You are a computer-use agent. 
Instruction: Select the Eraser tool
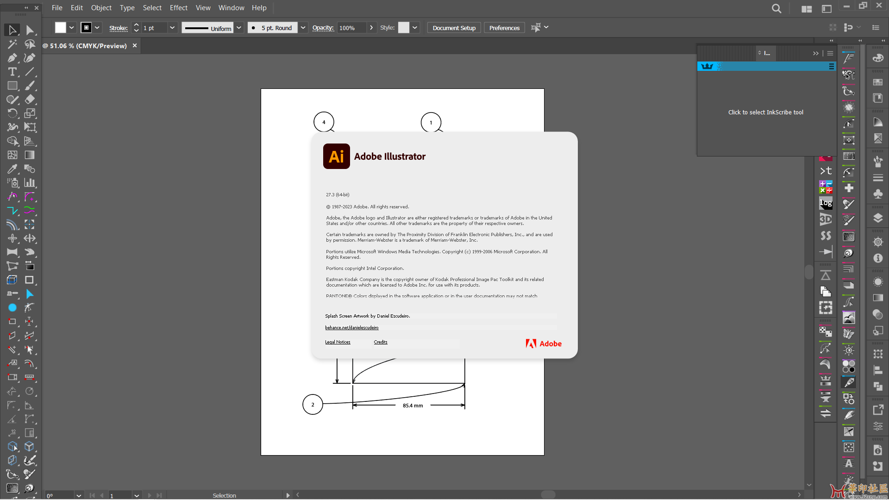(30, 100)
